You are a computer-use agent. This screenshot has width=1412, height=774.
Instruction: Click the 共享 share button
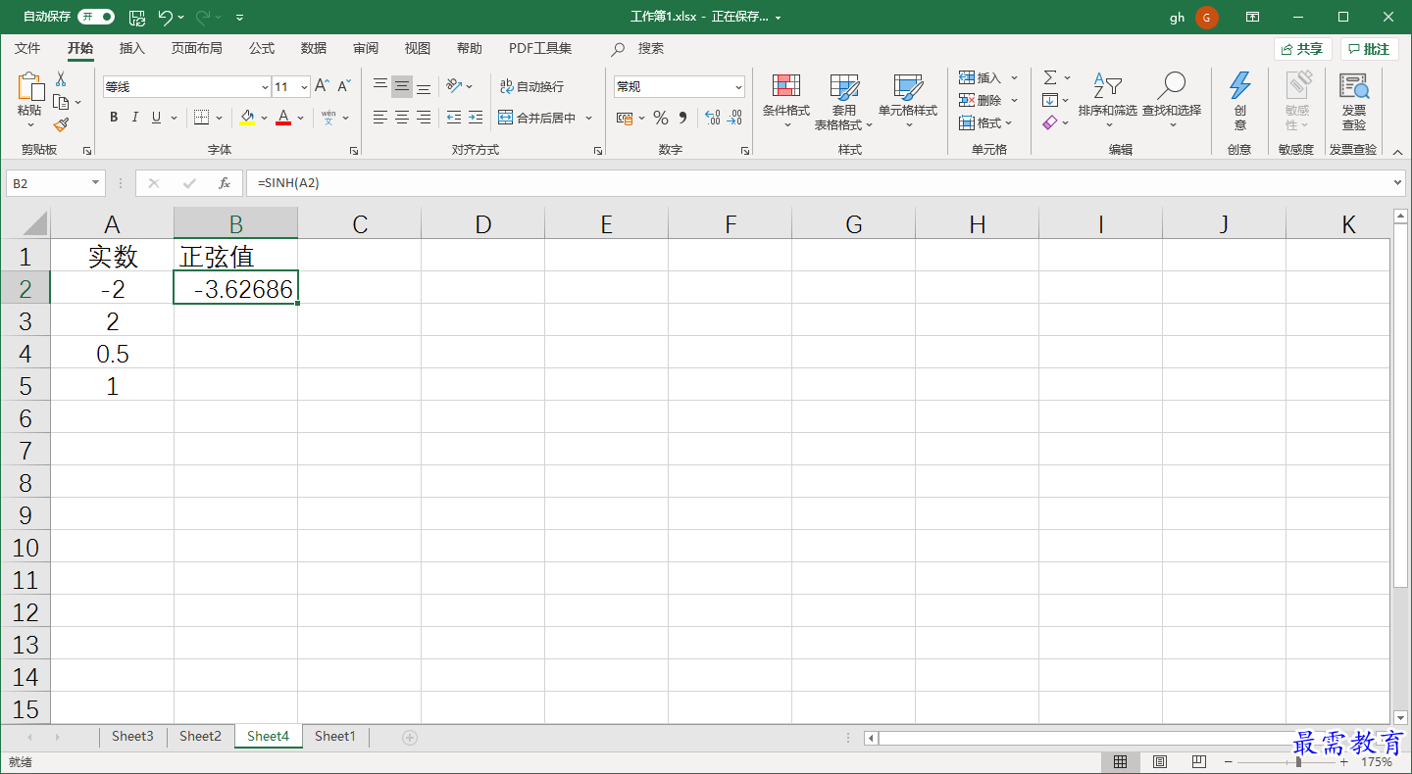[1302, 49]
